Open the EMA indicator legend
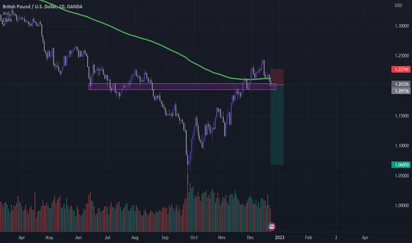 click(8, 20)
